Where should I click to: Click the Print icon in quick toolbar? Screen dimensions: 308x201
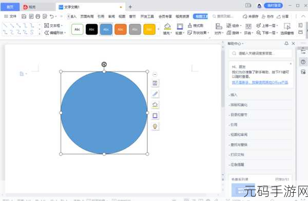tap(38, 16)
